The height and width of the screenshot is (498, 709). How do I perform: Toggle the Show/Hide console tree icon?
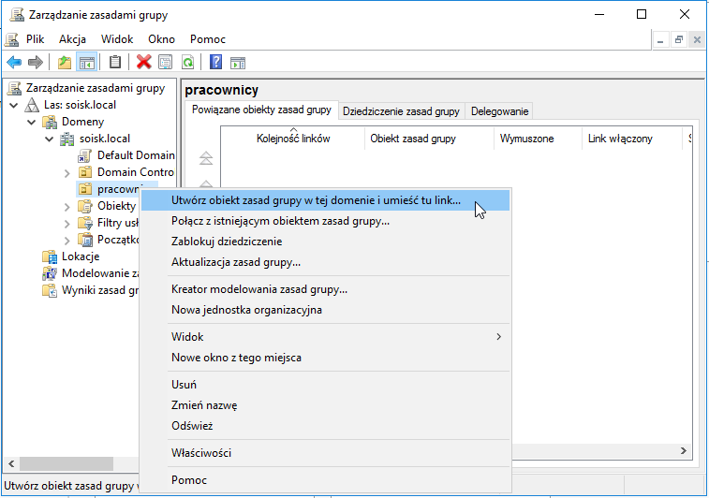(87, 63)
